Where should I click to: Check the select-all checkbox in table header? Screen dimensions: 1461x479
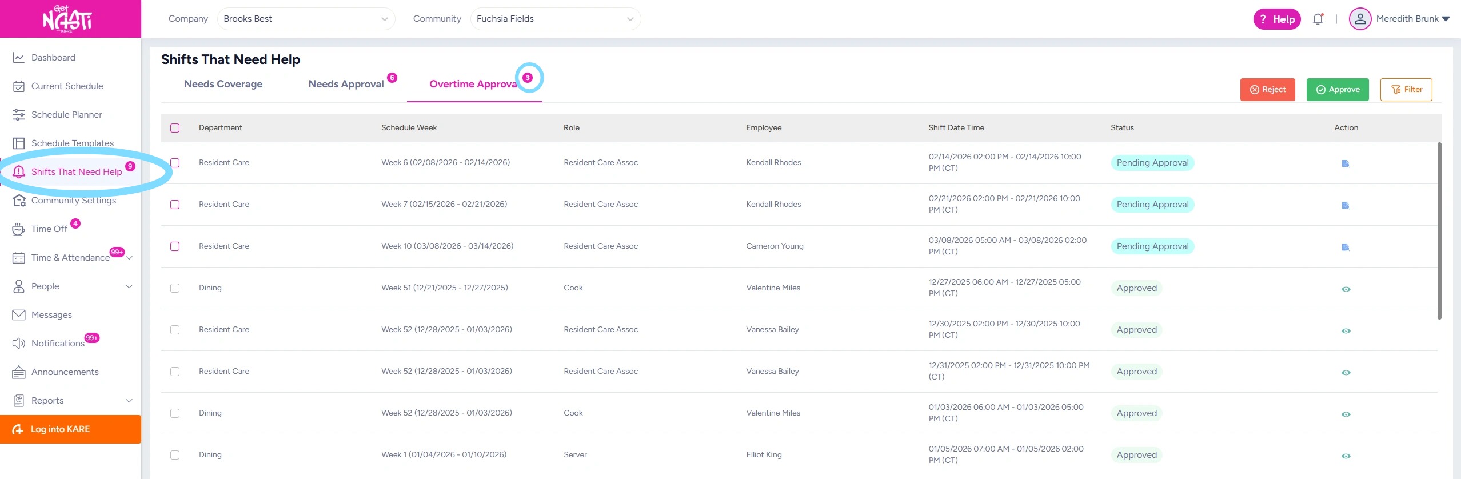[175, 128]
